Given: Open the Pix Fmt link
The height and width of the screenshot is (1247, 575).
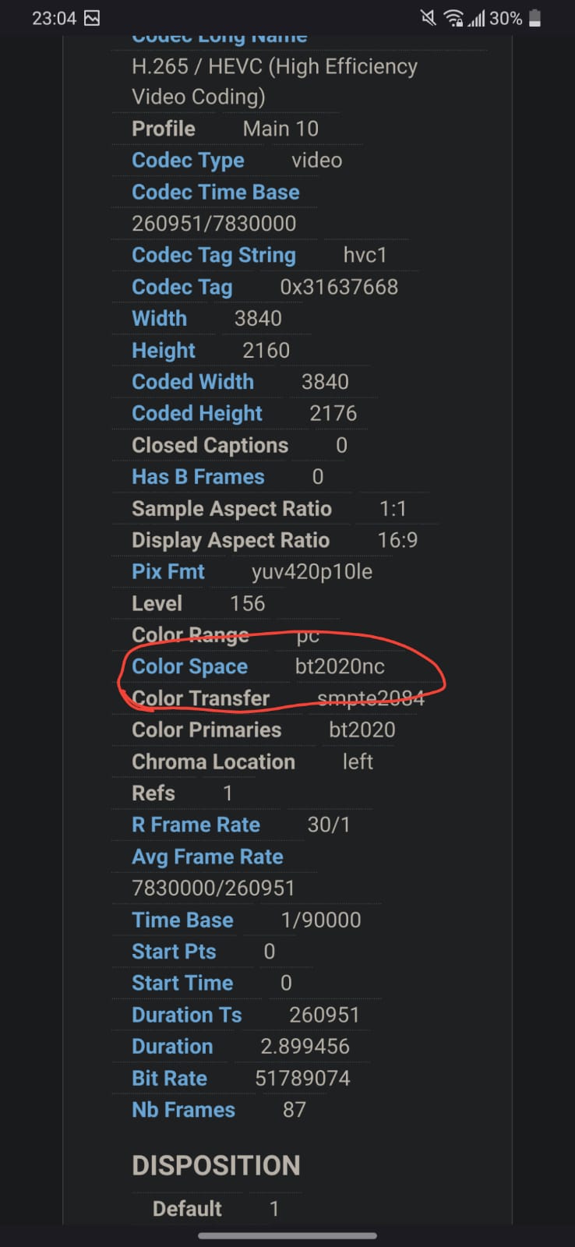Looking at the screenshot, I should [x=168, y=571].
